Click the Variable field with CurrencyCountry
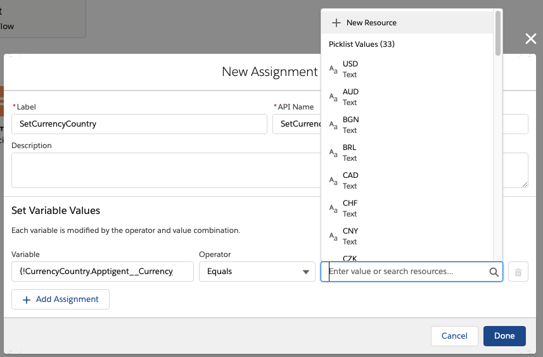This screenshot has height=357, width=543. [x=103, y=272]
